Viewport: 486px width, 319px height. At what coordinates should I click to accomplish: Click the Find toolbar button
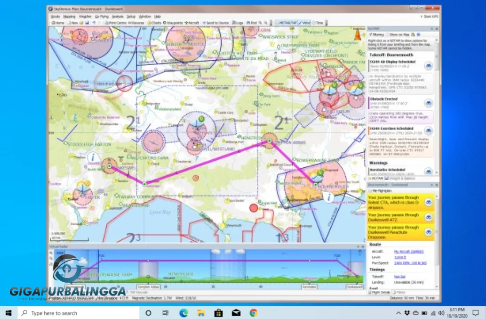(251, 23)
